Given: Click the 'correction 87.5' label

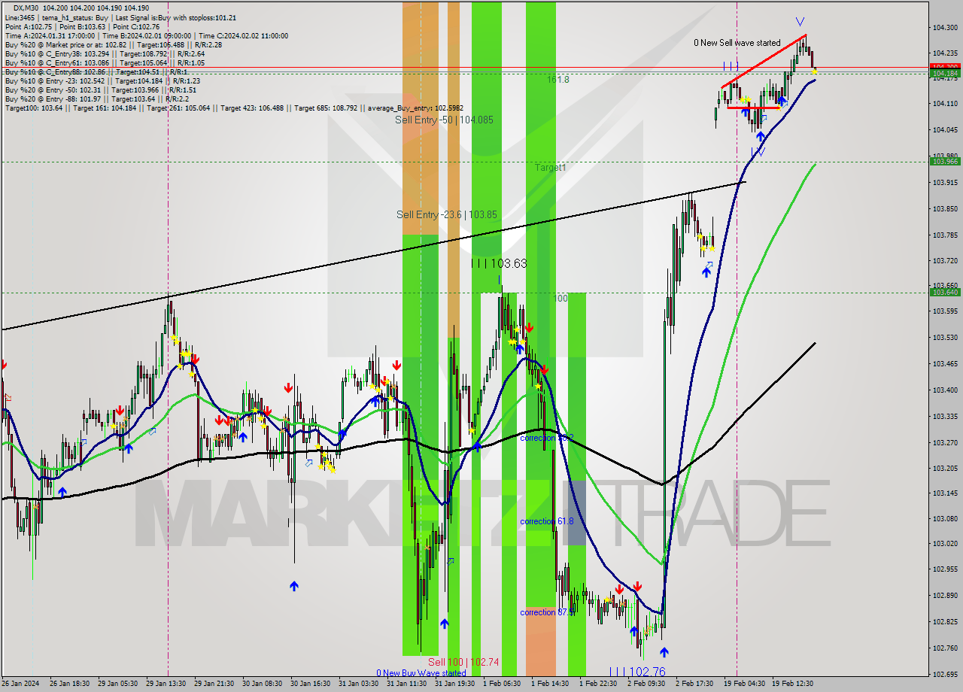Looking at the screenshot, I should [546, 612].
